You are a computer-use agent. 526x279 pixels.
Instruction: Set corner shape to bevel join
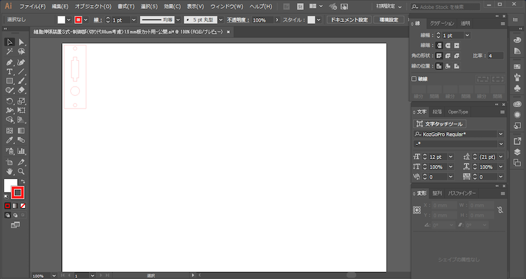coord(456,56)
